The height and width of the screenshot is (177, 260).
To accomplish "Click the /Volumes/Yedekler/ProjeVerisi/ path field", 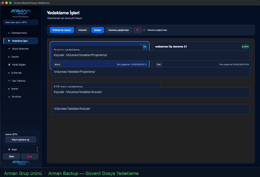I will (x=151, y=72).
